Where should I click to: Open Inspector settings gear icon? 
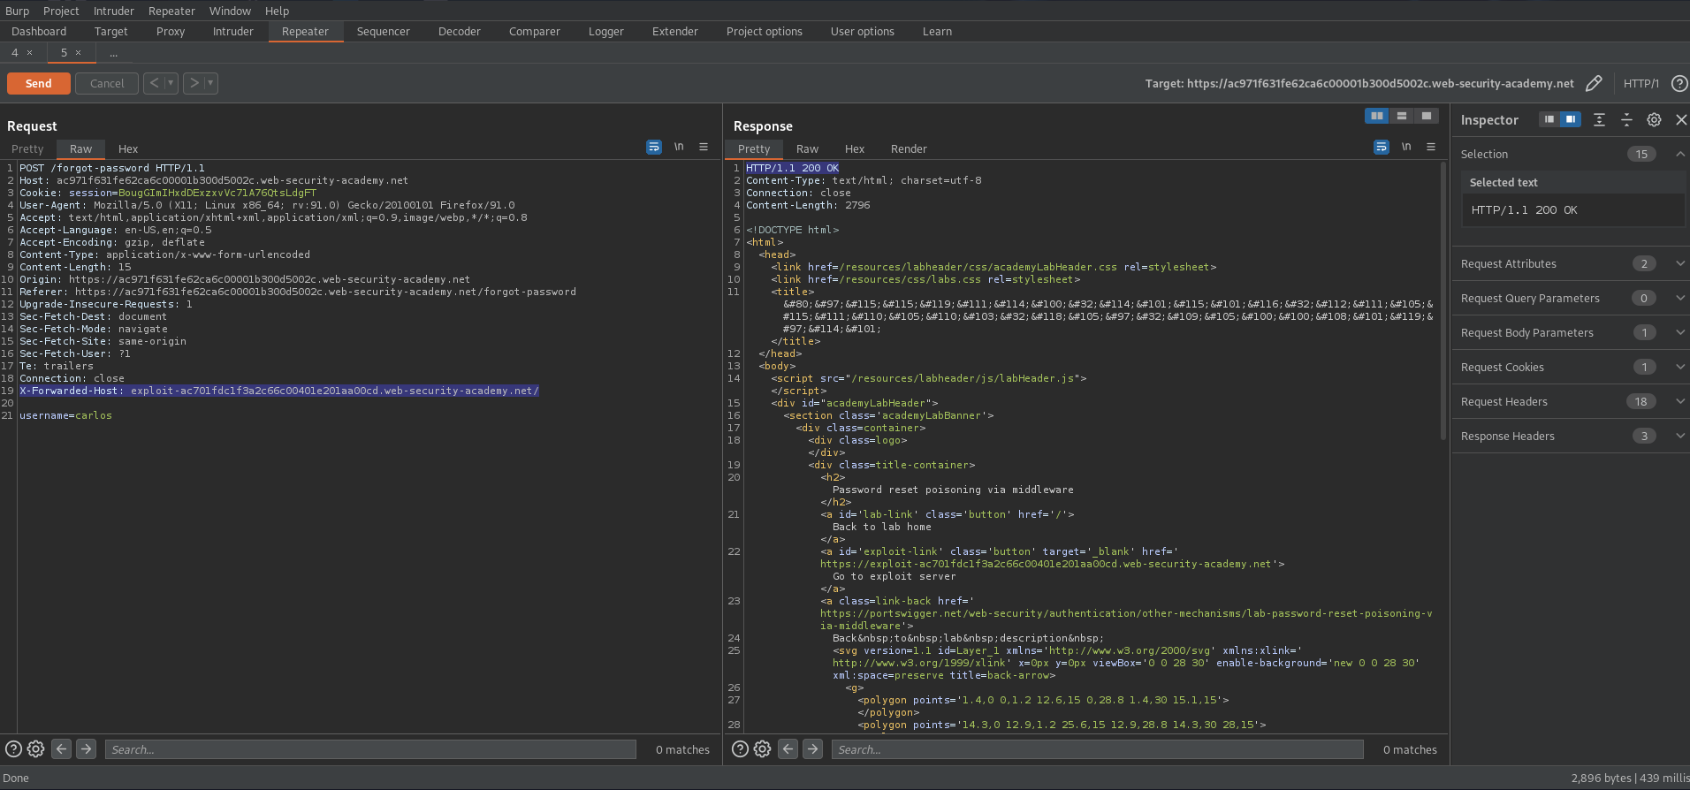pos(1654,119)
